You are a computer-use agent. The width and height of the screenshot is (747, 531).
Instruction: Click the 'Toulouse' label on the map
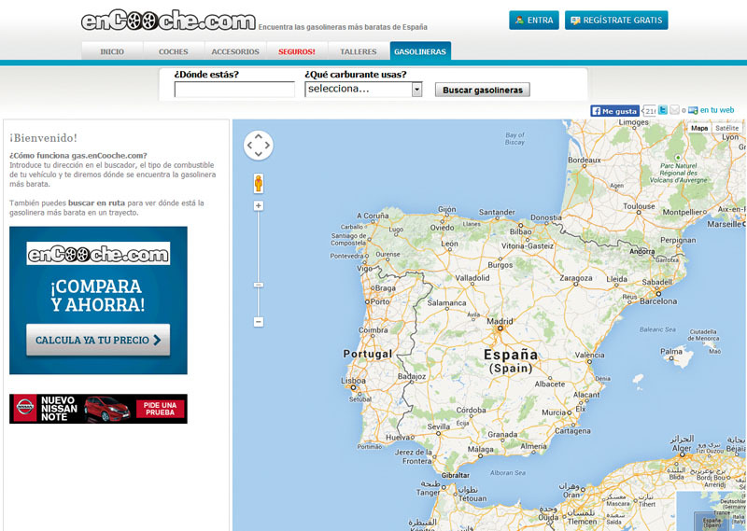click(639, 206)
